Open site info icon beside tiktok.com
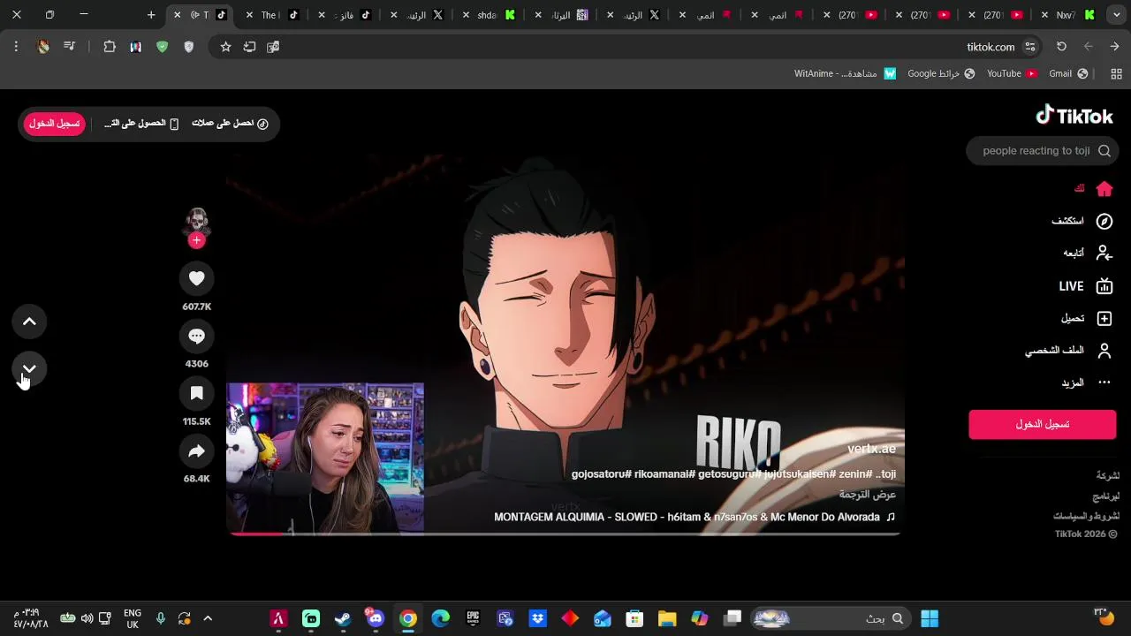 [1030, 47]
